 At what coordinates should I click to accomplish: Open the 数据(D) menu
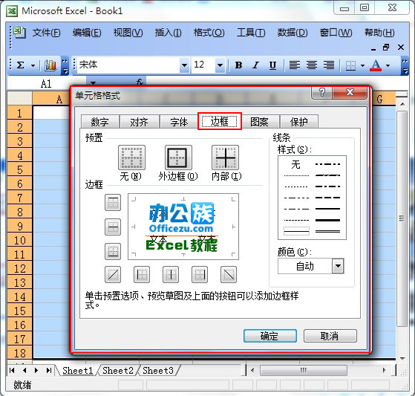[x=293, y=33]
